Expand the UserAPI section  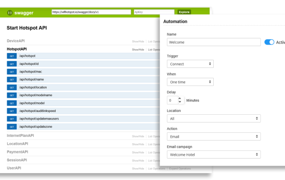tap(14, 168)
